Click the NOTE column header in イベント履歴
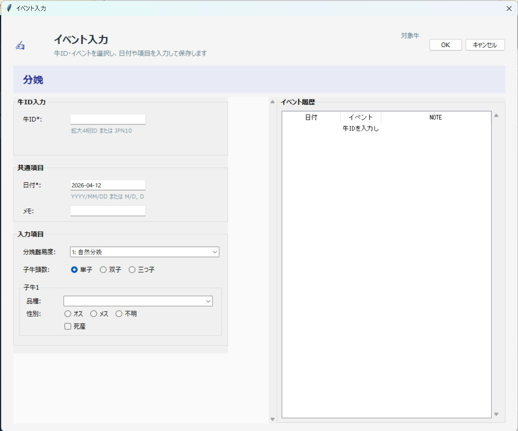The image size is (518, 431). pos(436,117)
